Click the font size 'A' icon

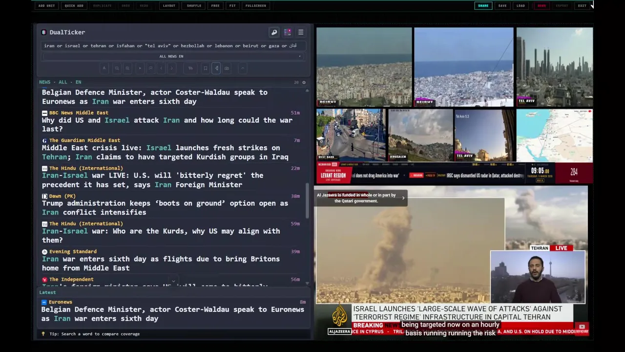(104, 68)
